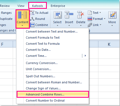Collapse the Content dropdown arrow
120x106 pixels.
pos(22,26)
